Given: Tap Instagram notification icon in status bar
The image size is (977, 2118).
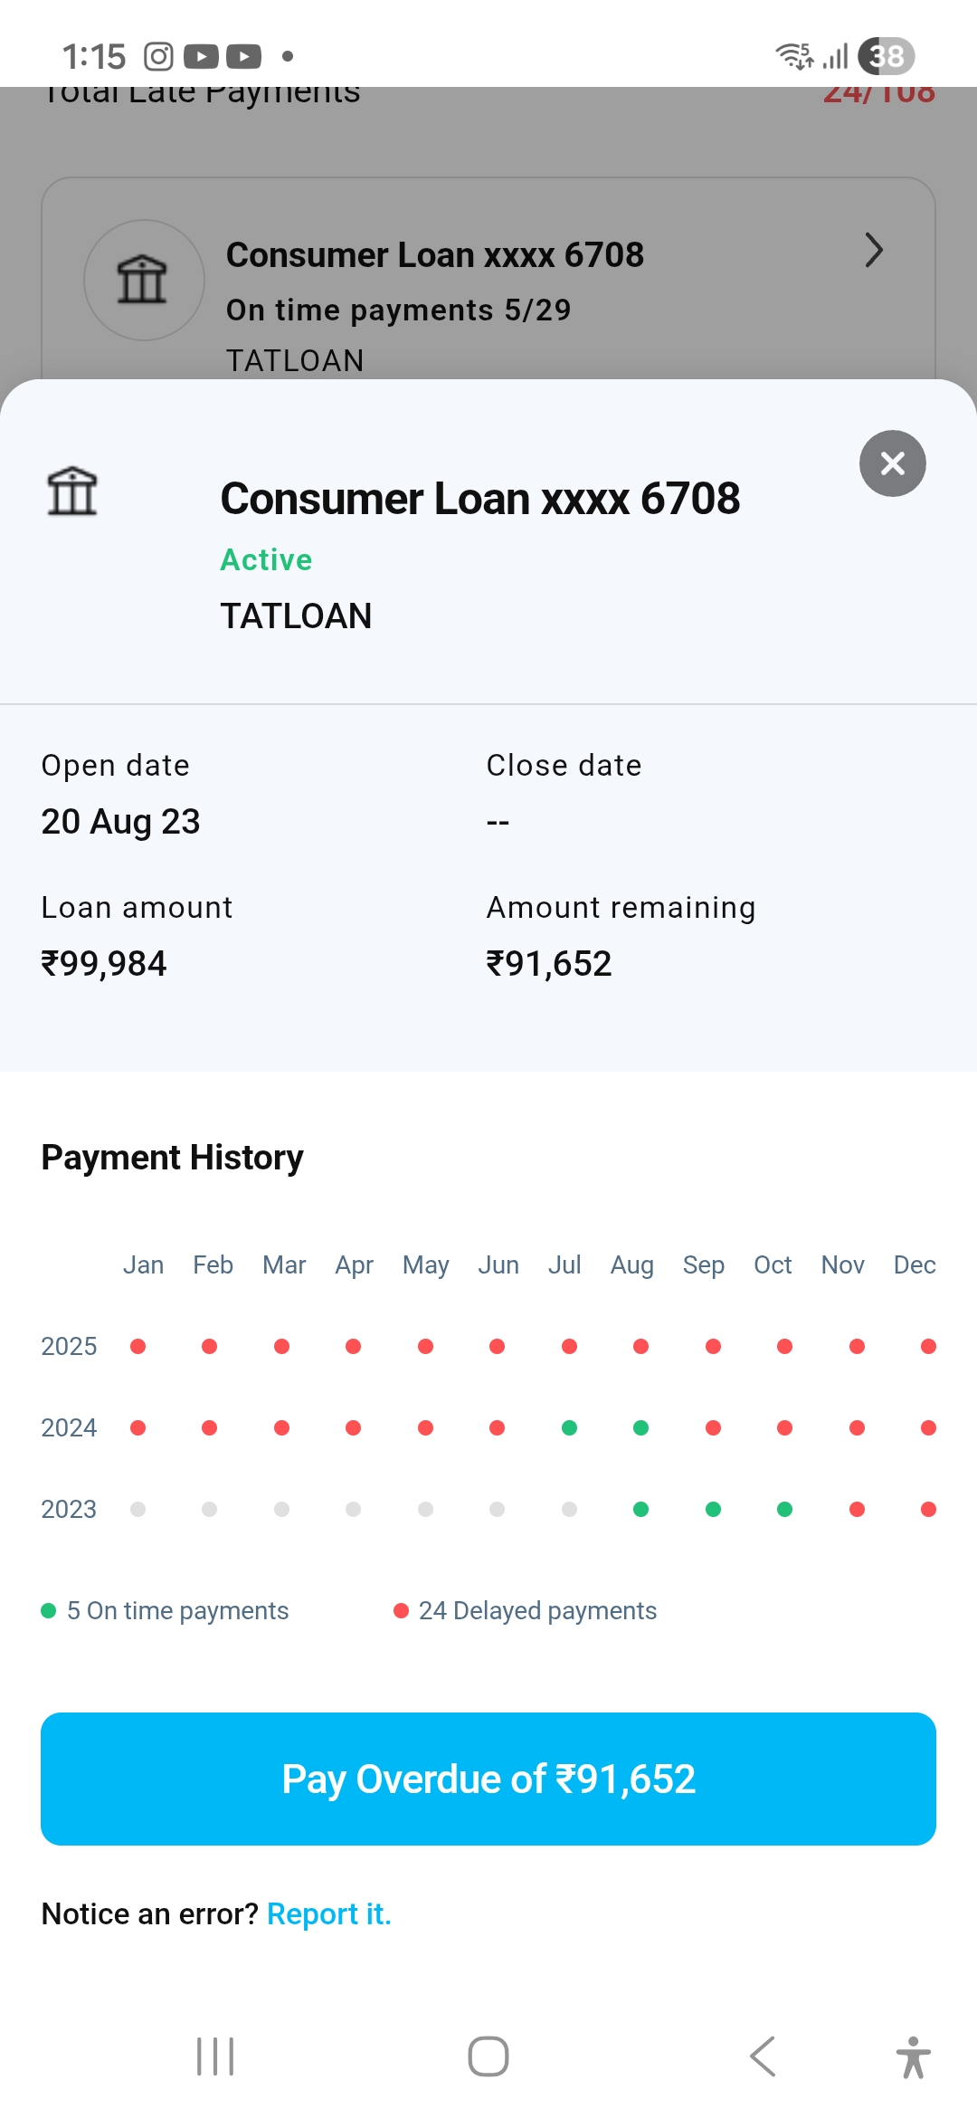Looking at the screenshot, I should tap(158, 56).
